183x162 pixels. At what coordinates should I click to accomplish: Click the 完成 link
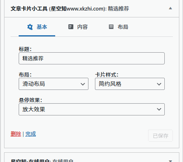click(x=30, y=134)
